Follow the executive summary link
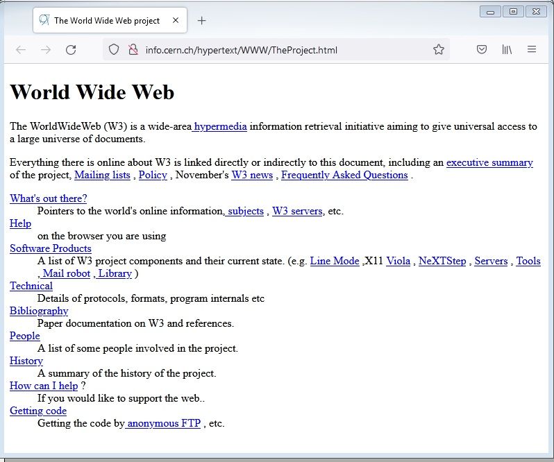The height and width of the screenshot is (462, 554). (x=489, y=162)
